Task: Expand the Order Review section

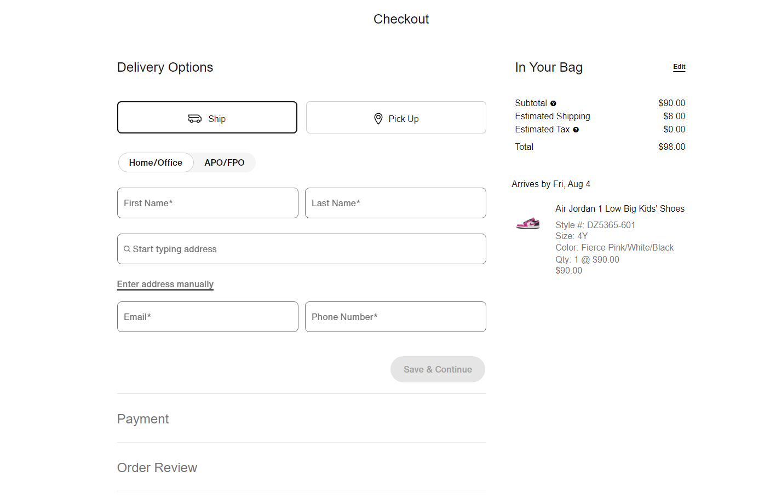Action: coord(157,468)
